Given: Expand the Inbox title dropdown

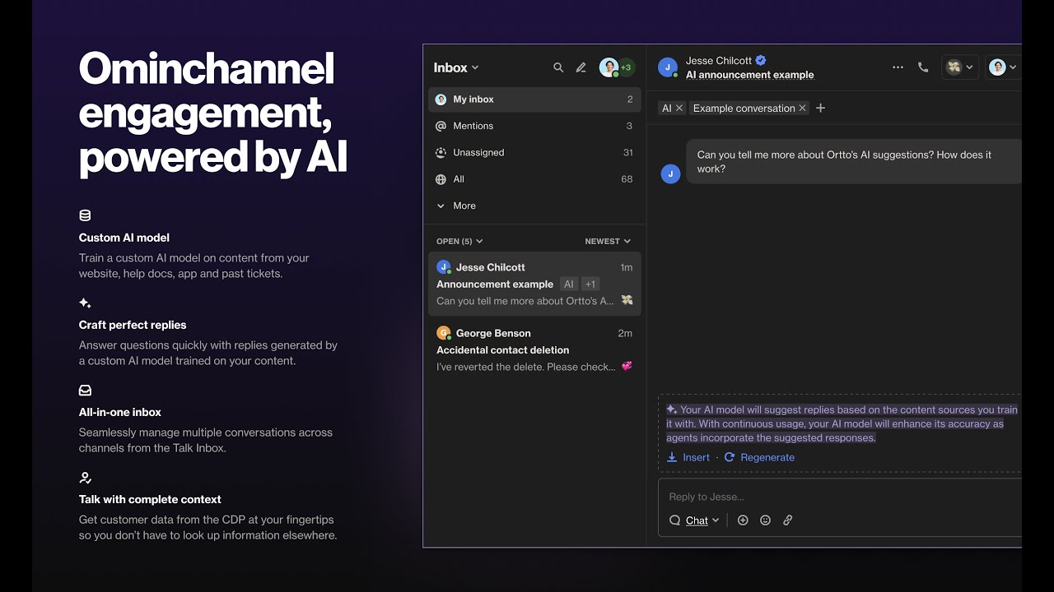Looking at the screenshot, I should [456, 67].
